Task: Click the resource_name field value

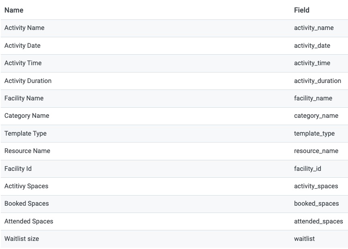Action: coord(316,151)
